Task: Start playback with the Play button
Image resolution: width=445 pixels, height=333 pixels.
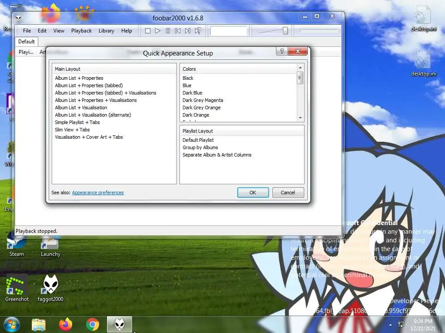Action: tap(158, 31)
